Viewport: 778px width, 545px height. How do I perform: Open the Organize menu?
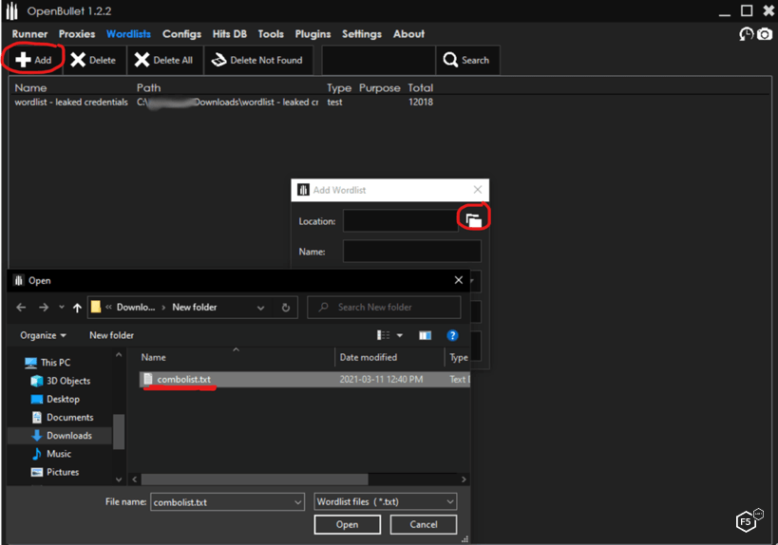point(43,335)
